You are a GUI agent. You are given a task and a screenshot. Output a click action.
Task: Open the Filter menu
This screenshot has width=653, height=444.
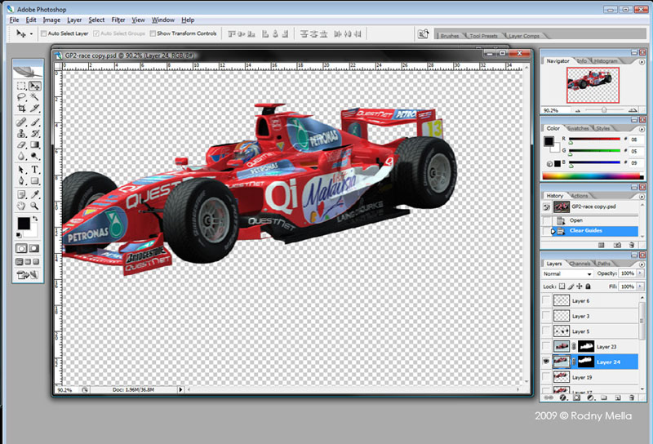(x=118, y=20)
